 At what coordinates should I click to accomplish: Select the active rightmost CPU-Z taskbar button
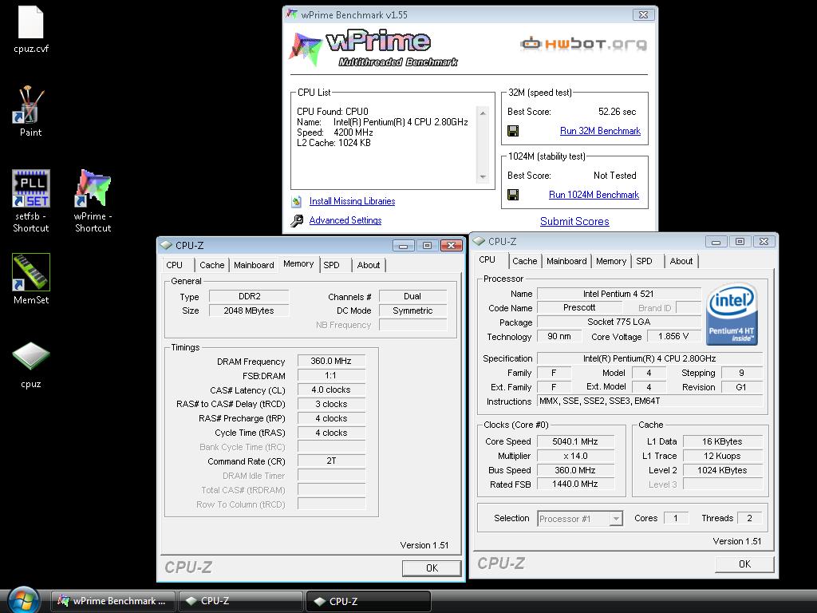(x=369, y=601)
